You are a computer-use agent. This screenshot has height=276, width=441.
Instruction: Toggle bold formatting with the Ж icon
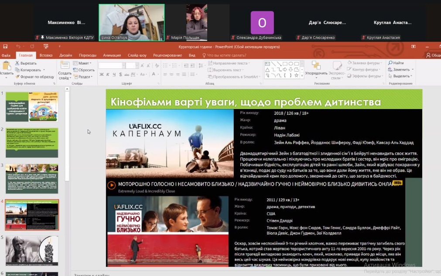101,75
